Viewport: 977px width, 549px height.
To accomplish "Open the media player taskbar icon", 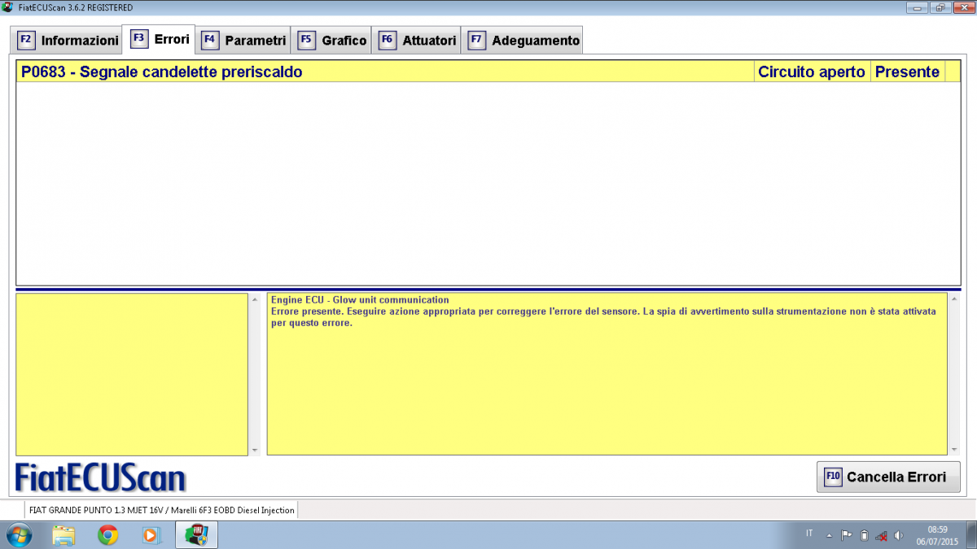I will (x=151, y=534).
